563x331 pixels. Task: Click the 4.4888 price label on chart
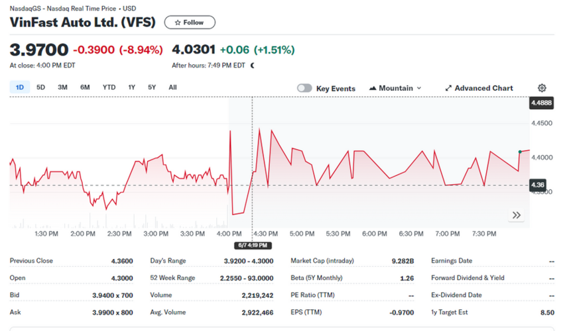coord(542,103)
